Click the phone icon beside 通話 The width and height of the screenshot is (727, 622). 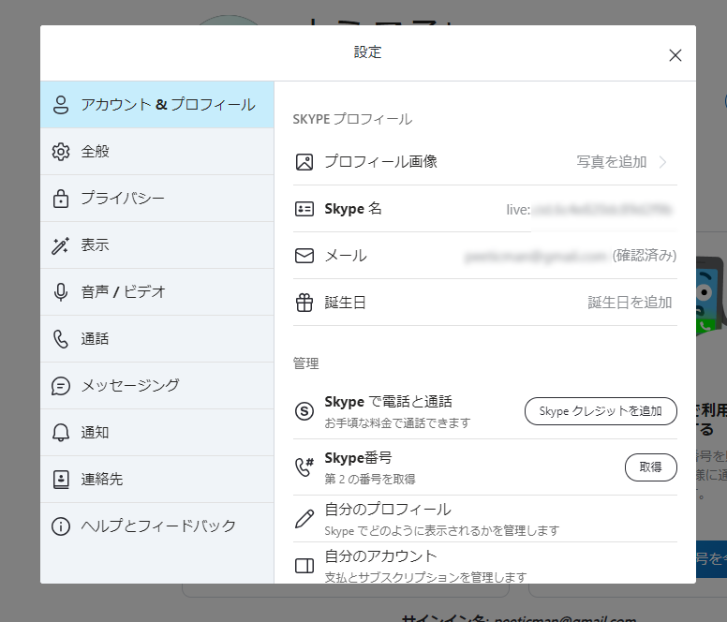(61, 339)
